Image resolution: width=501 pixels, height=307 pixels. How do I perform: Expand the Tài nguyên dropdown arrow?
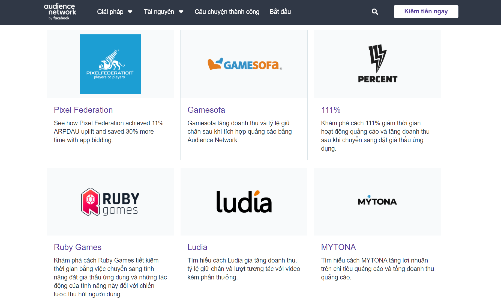tap(181, 12)
